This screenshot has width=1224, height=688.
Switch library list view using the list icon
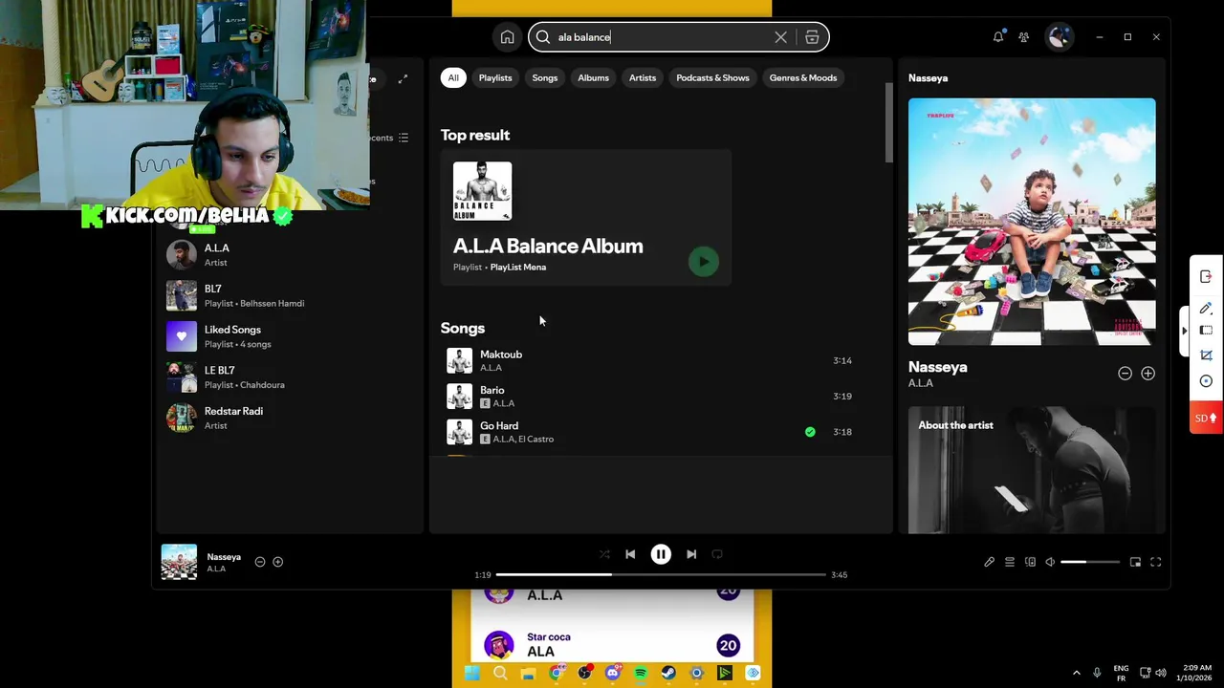click(x=404, y=138)
